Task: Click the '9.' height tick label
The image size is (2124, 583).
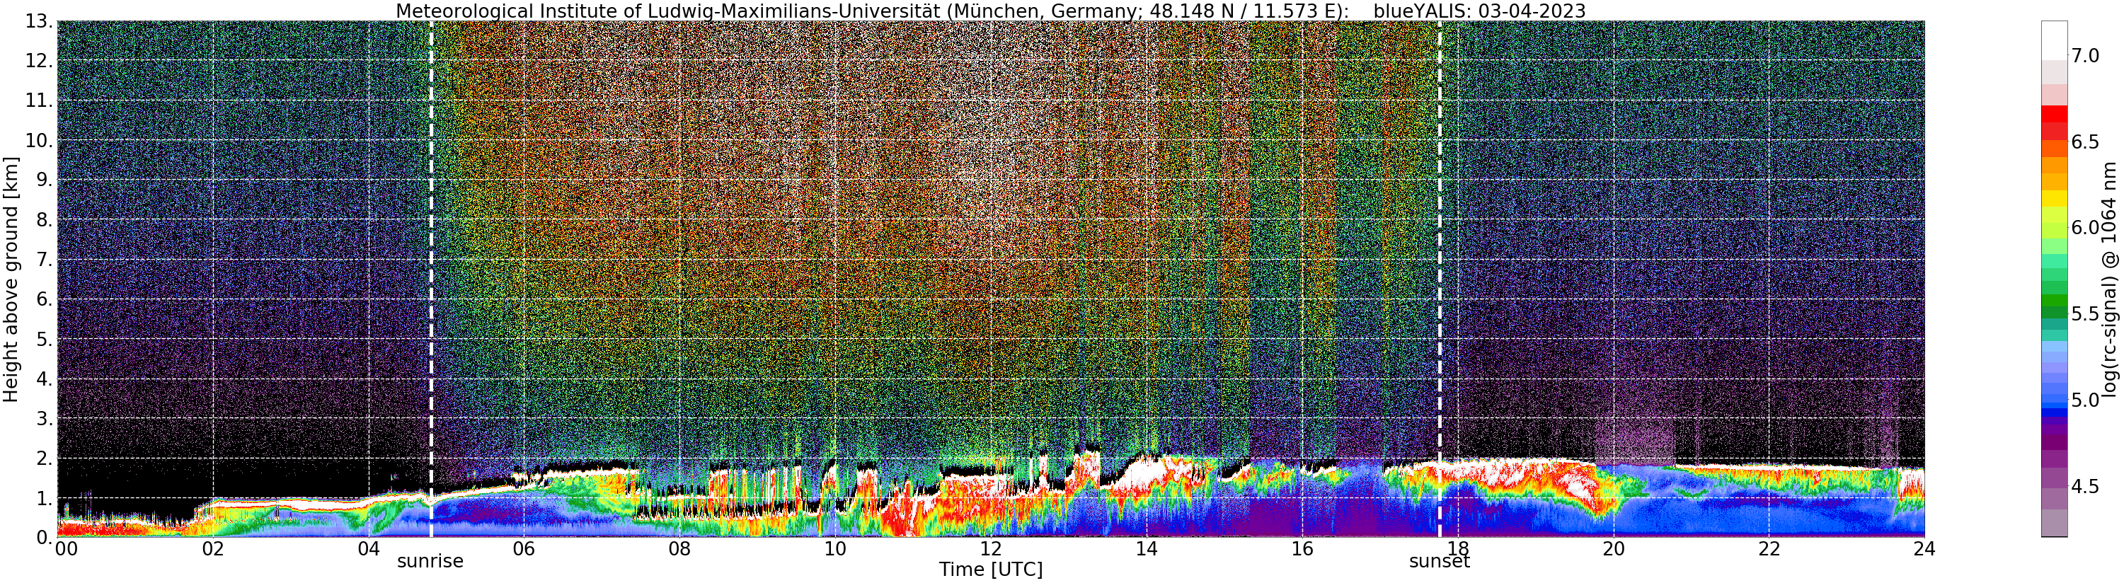Action: pos(45,180)
